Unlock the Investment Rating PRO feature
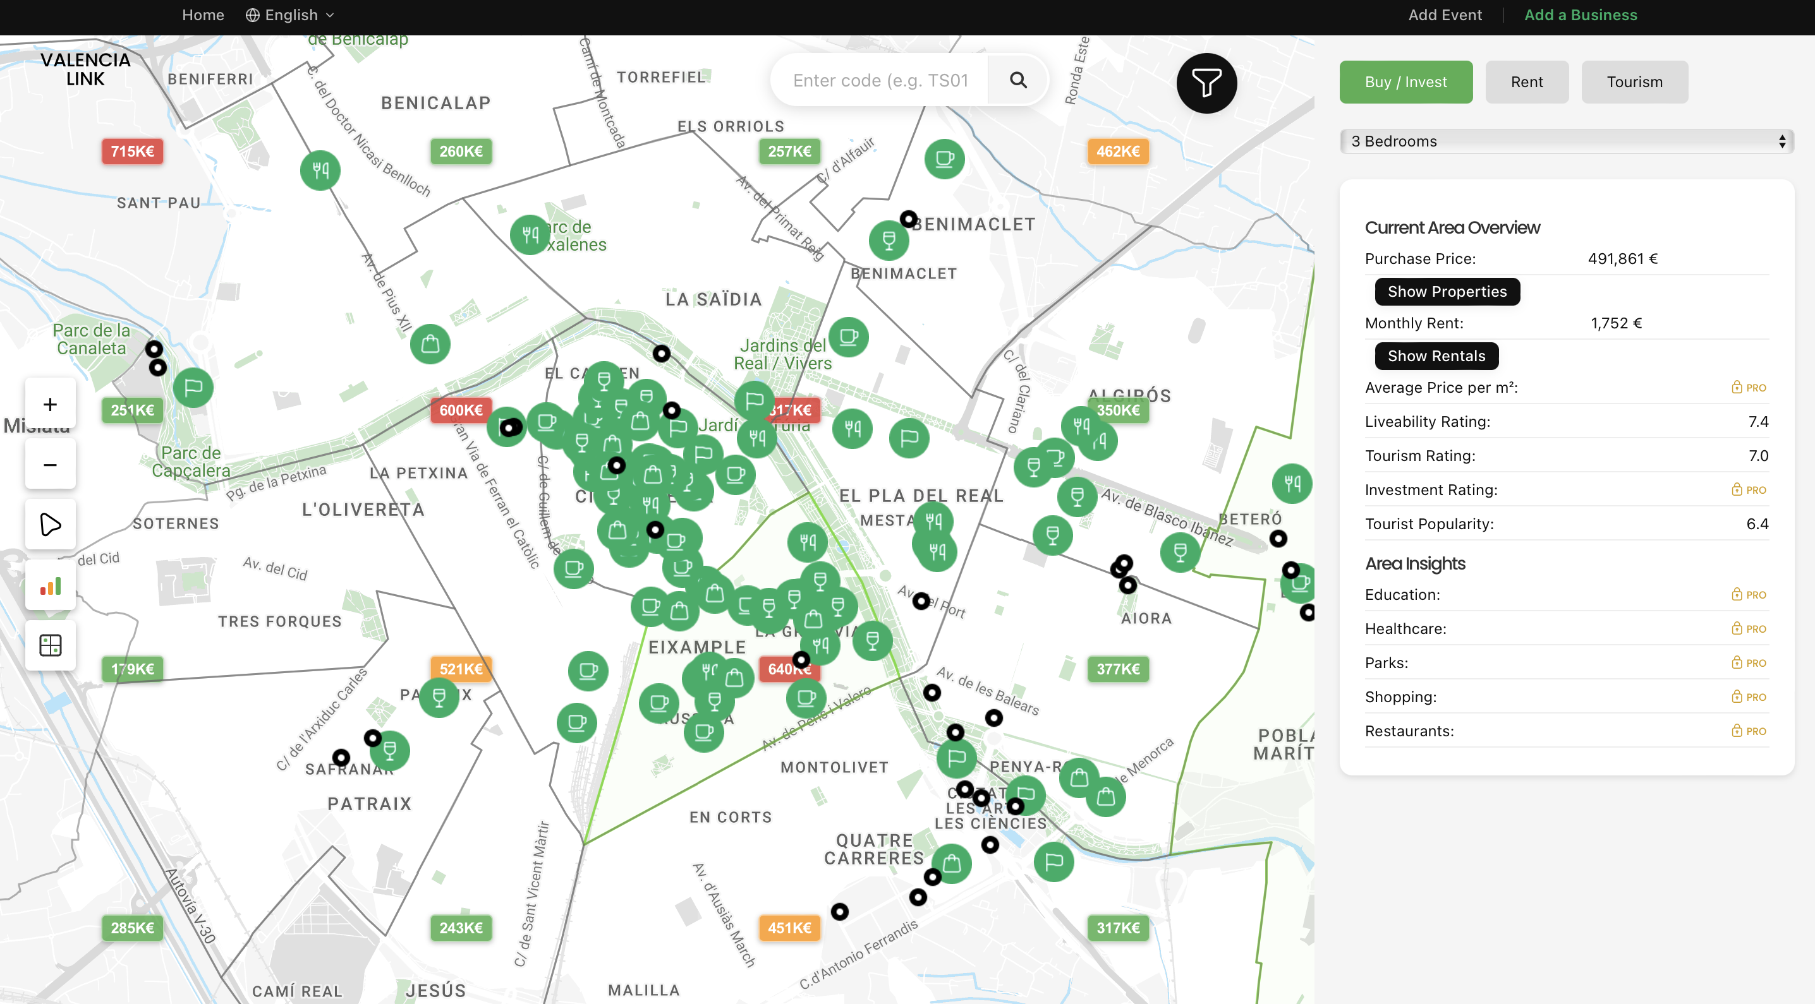This screenshot has width=1815, height=1004. point(1750,489)
